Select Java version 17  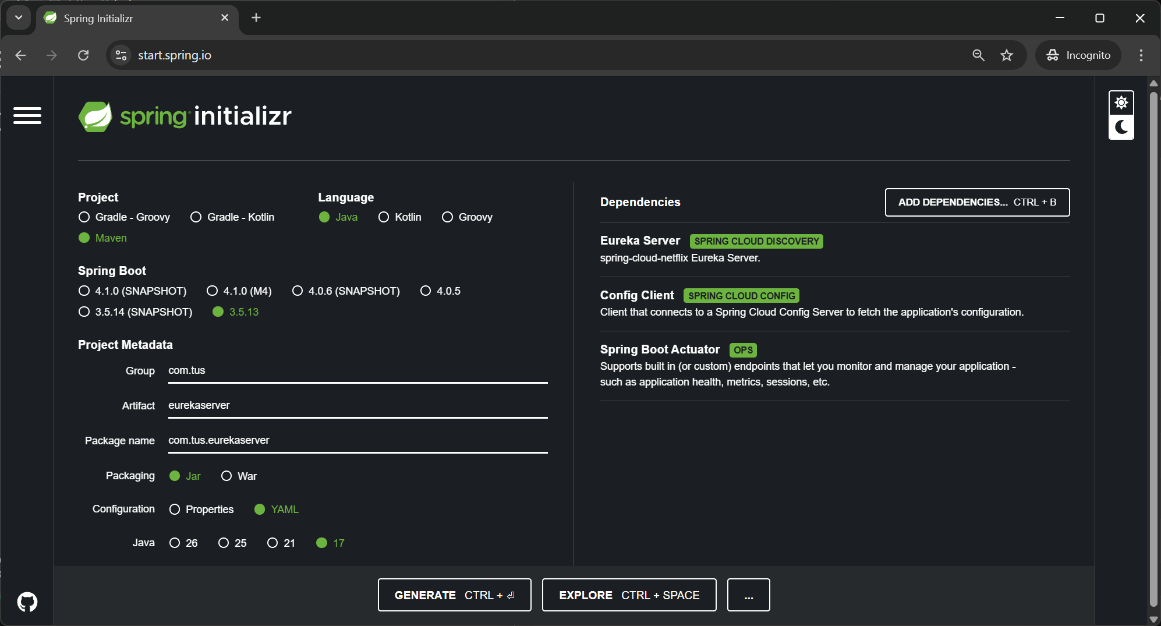(x=330, y=543)
